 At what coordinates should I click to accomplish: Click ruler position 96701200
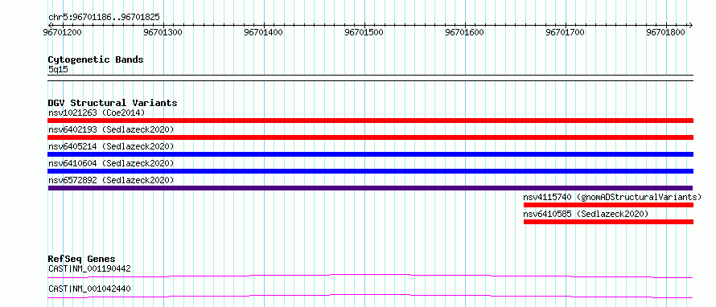[x=63, y=33]
